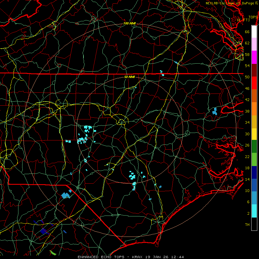This screenshot has height=259, width=259.
Task: Click the "26" legend label beside the color bar
Action: (247, 145)
